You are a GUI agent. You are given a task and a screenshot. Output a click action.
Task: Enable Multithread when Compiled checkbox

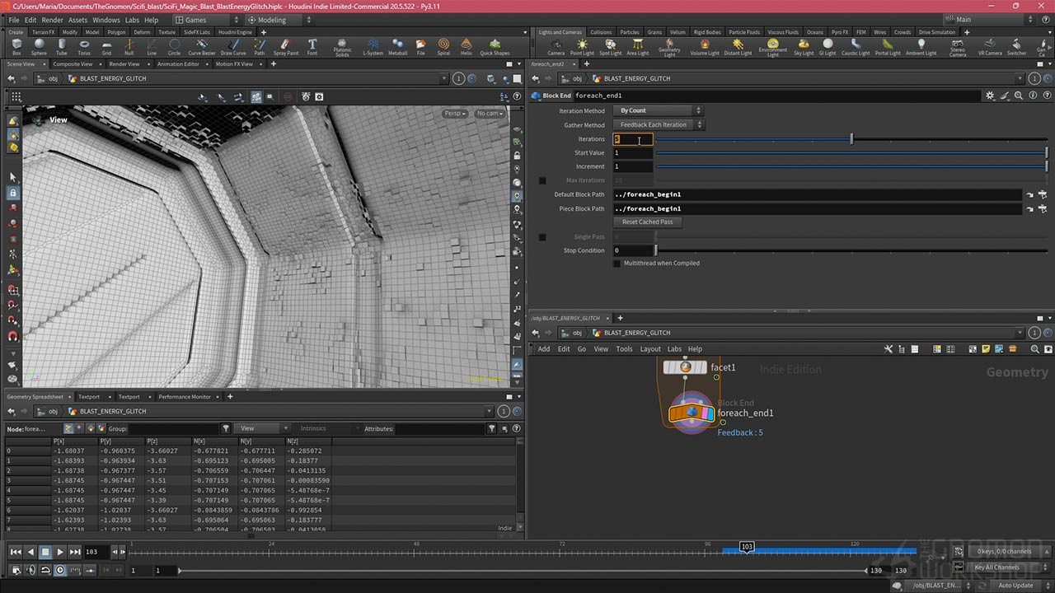click(x=617, y=264)
